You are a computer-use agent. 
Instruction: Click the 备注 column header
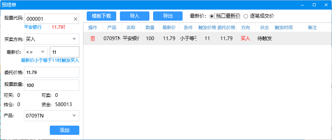[312, 28]
